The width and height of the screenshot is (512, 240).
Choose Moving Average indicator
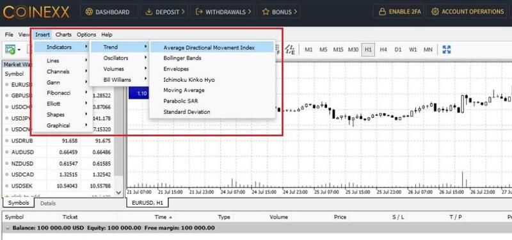(212, 90)
